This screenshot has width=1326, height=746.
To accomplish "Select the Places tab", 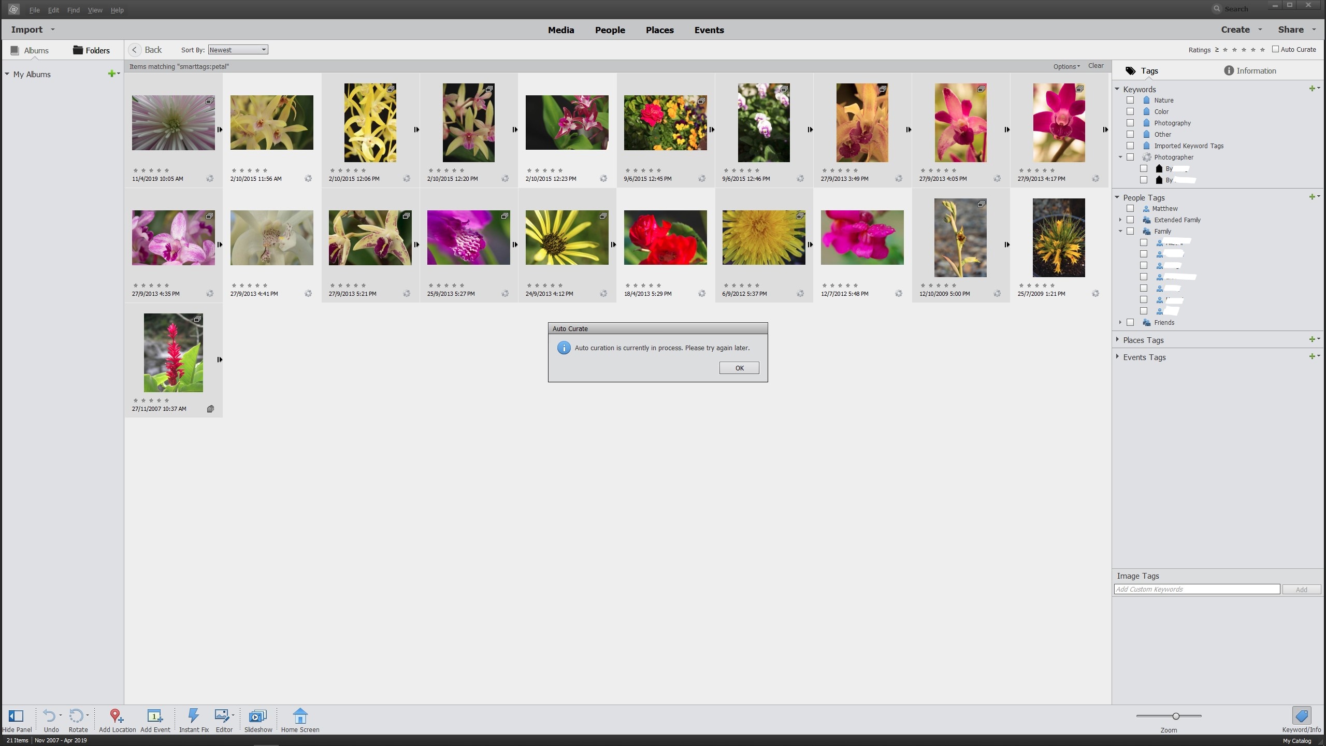I will click(659, 30).
